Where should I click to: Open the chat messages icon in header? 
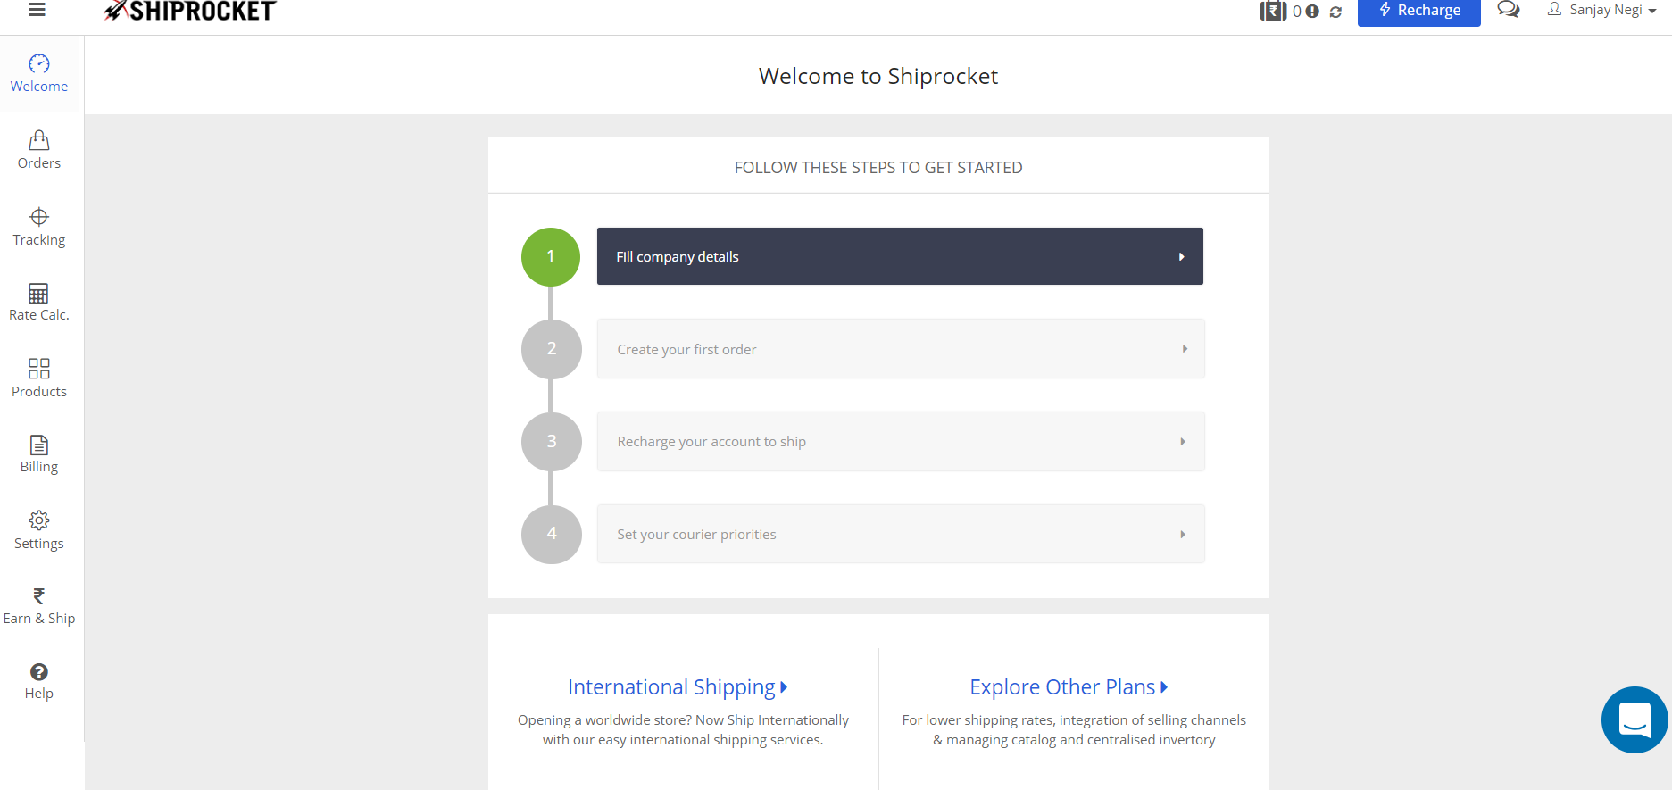[x=1508, y=11]
